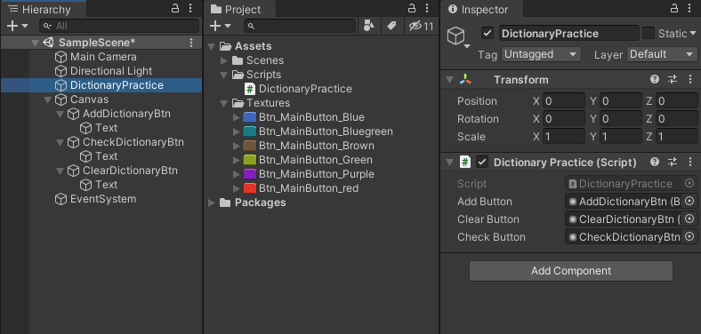Click DictionaryPractice C# script file icon
The width and height of the screenshot is (701, 334).
click(250, 89)
